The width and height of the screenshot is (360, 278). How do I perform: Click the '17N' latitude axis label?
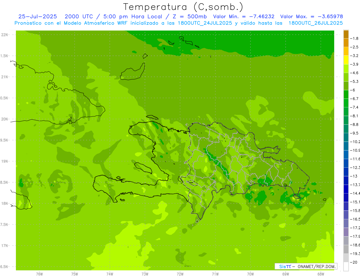click(x=5, y=246)
